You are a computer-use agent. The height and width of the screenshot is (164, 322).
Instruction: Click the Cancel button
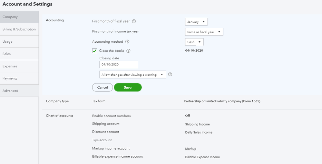[102, 87]
